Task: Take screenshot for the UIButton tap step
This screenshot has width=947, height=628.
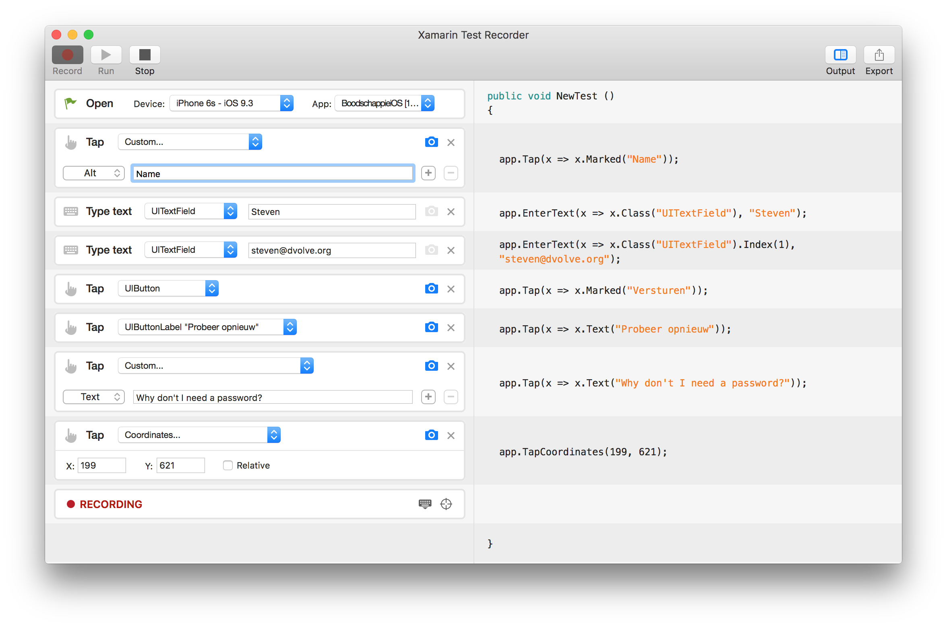Action: (431, 289)
